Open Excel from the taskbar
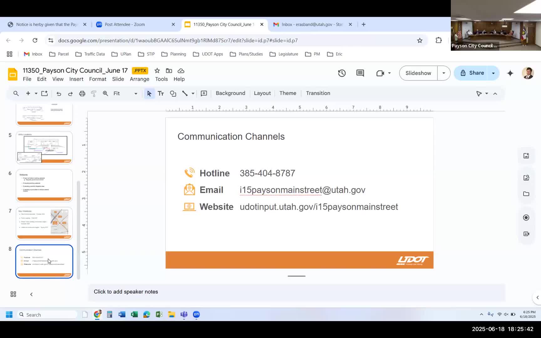 [134, 315]
